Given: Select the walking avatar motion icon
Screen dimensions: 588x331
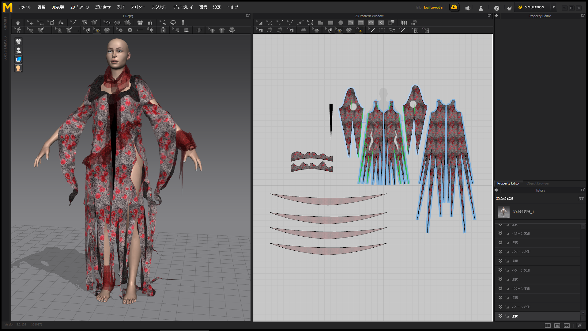Looking at the screenshot, I should point(18,30).
